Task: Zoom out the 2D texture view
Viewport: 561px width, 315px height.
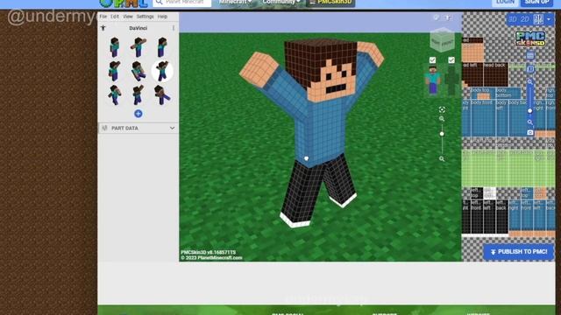Action: pos(529,122)
